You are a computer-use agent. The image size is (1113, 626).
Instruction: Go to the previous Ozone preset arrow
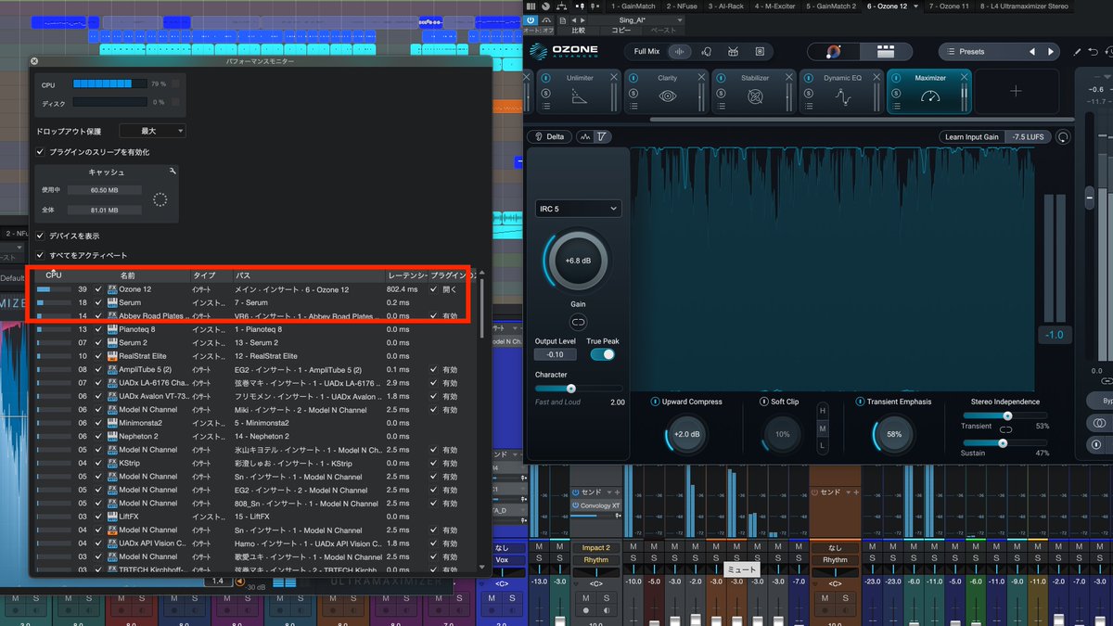(x=1032, y=52)
